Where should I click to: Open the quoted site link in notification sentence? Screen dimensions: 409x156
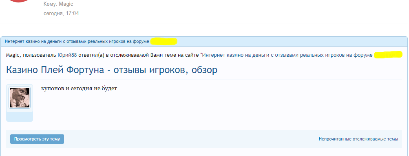tap(287, 55)
